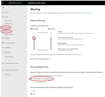Select Specific people radio button
Image resolution: width=105 pixels, height=97 pixels.
31,76
